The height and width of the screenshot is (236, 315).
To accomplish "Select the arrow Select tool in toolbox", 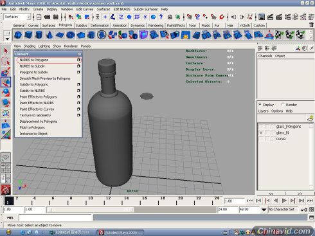I will click(x=6, y=51).
